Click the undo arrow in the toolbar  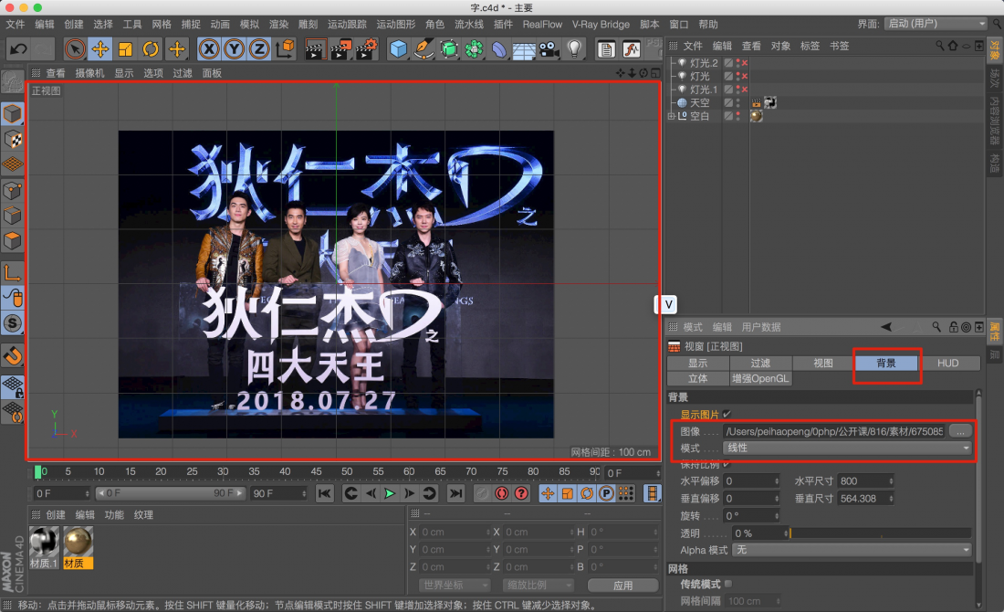pos(17,48)
